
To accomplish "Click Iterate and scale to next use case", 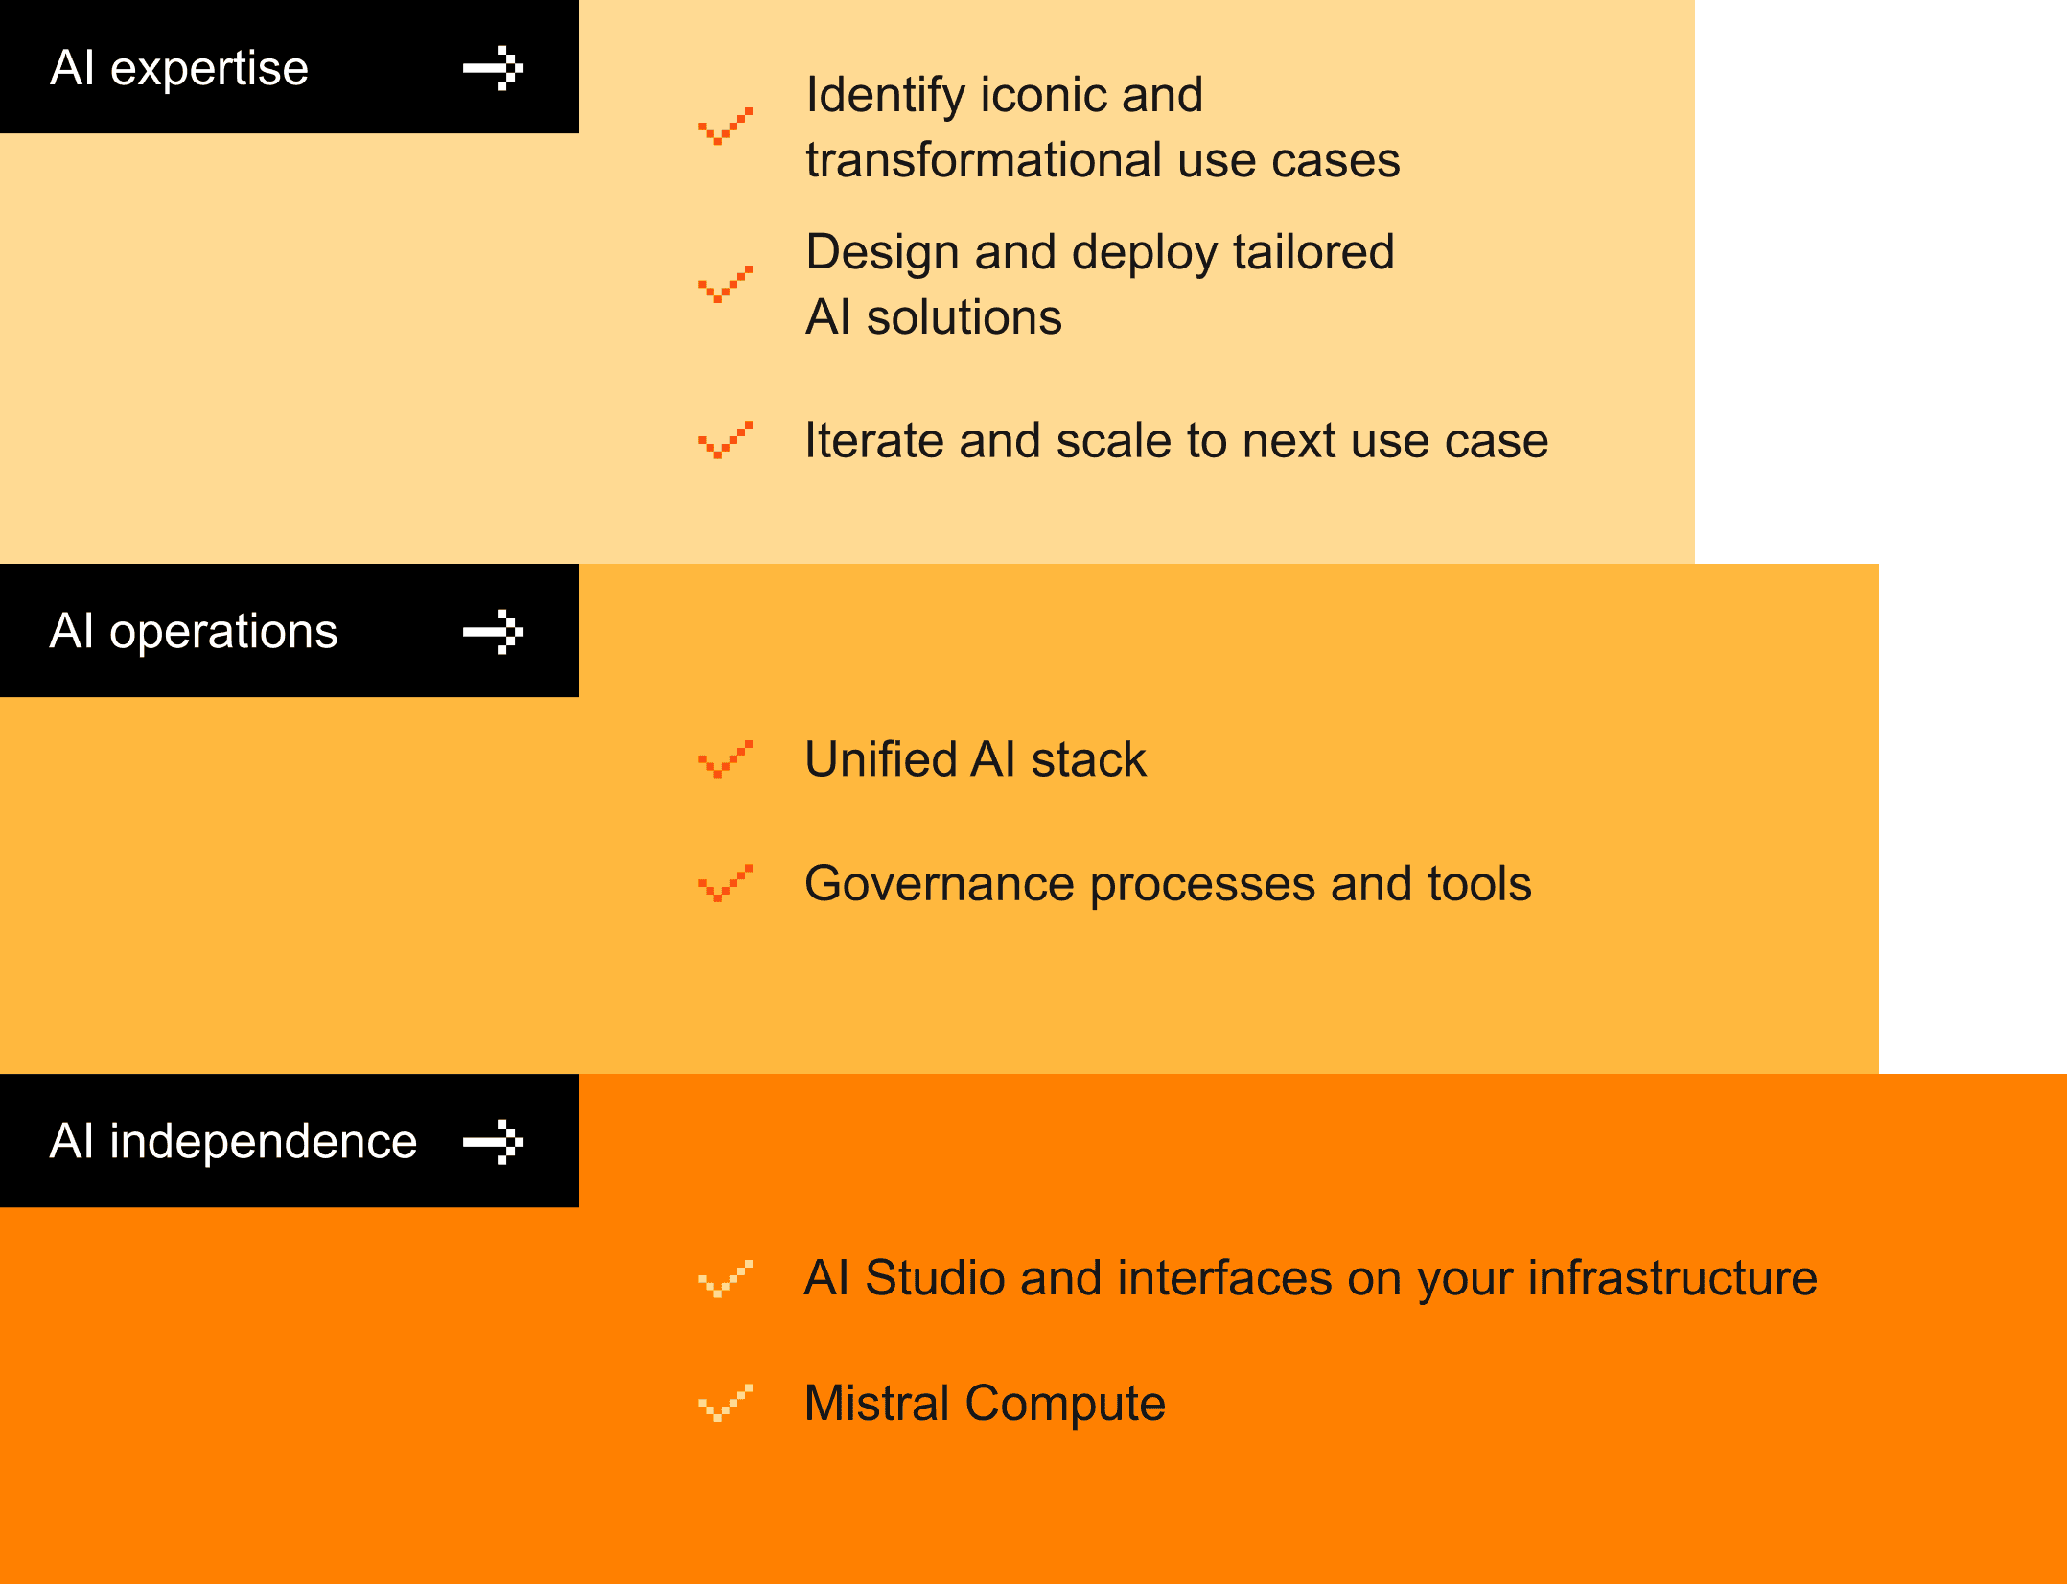I will 1176,440.
